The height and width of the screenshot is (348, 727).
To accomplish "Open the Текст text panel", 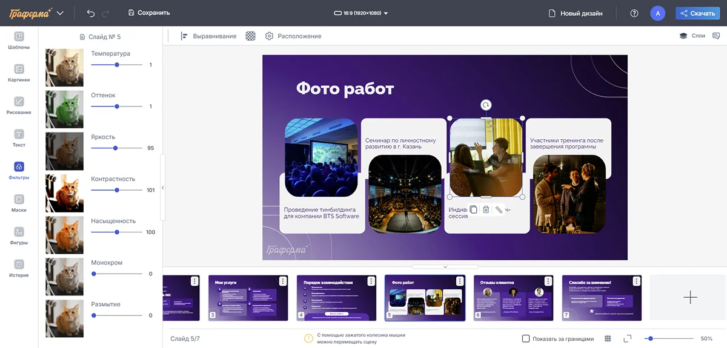I will [19, 139].
